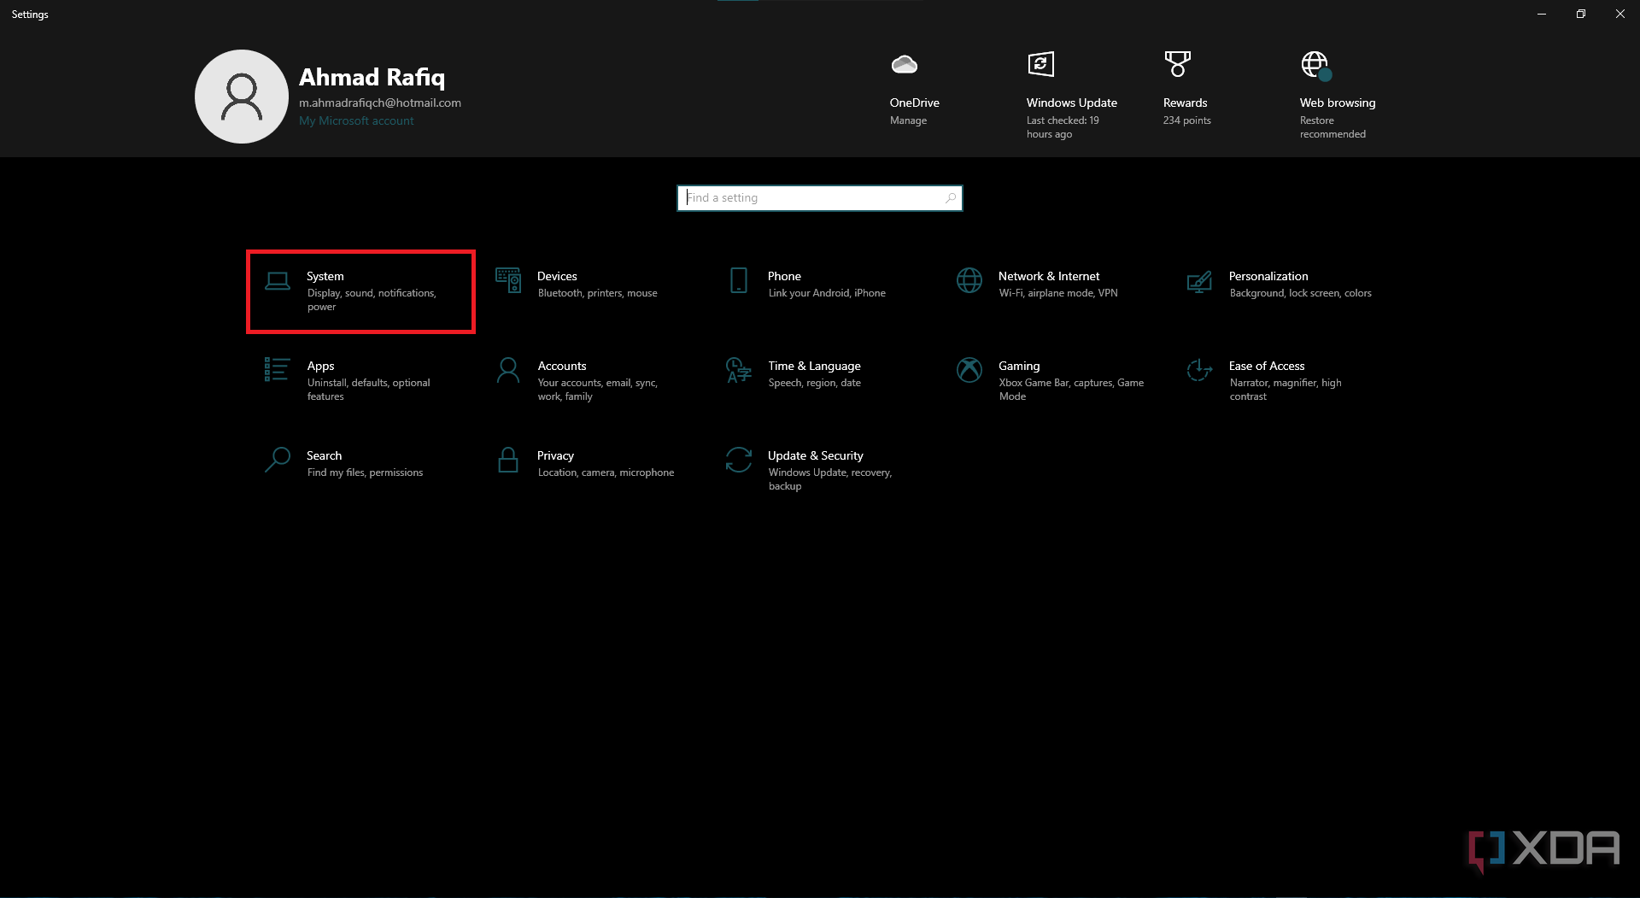Click the user profile avatar picture
The height and width of the screenshot is (898, 1640).
click(242, 97)
